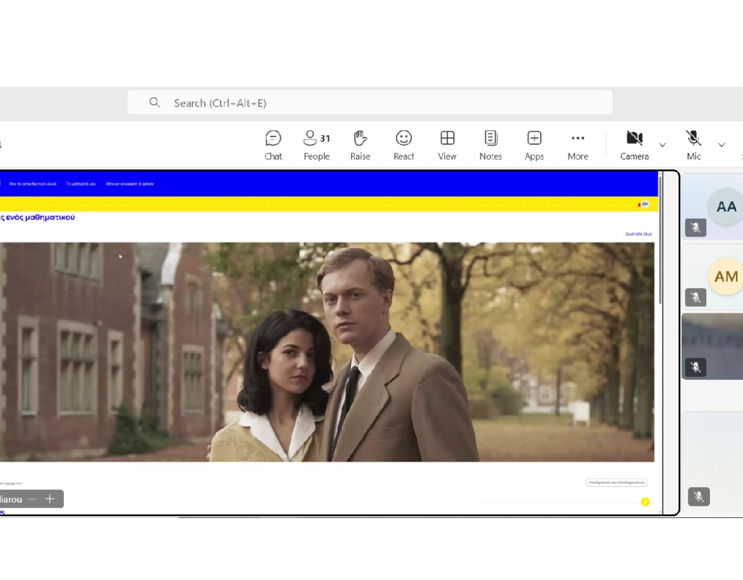Click muted mic icon on AA tile
The image size is (743, 580).
click(x=695, y=227)
